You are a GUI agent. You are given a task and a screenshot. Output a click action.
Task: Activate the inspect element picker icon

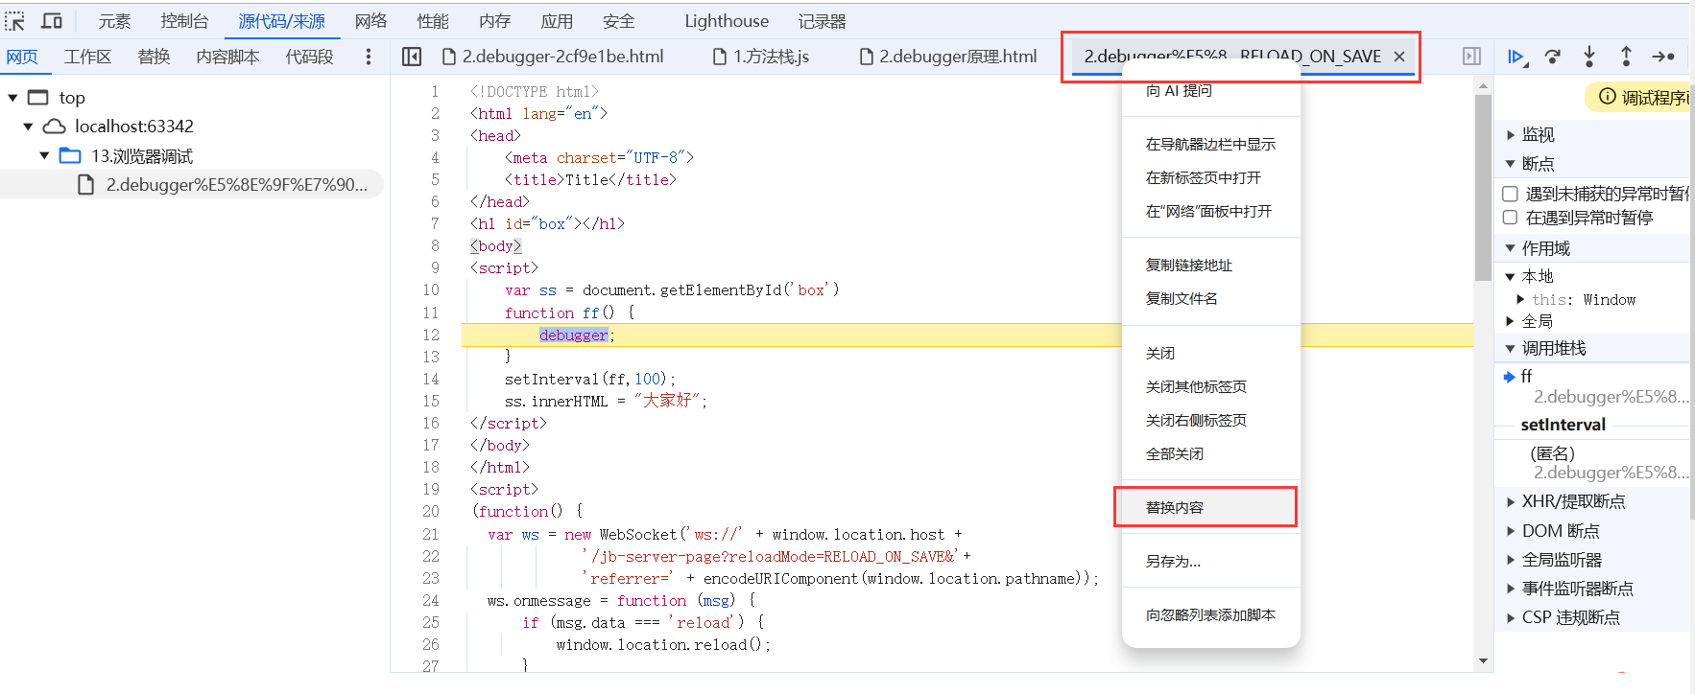14,21
